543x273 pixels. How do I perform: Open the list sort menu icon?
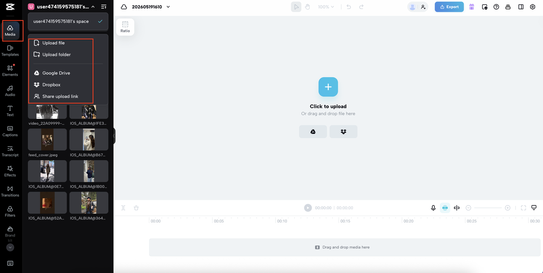pyautogui.click(x=104, y=7)
